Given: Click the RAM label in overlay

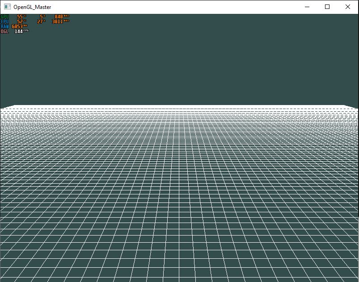Looking at the screenshot, I should 4,26.
